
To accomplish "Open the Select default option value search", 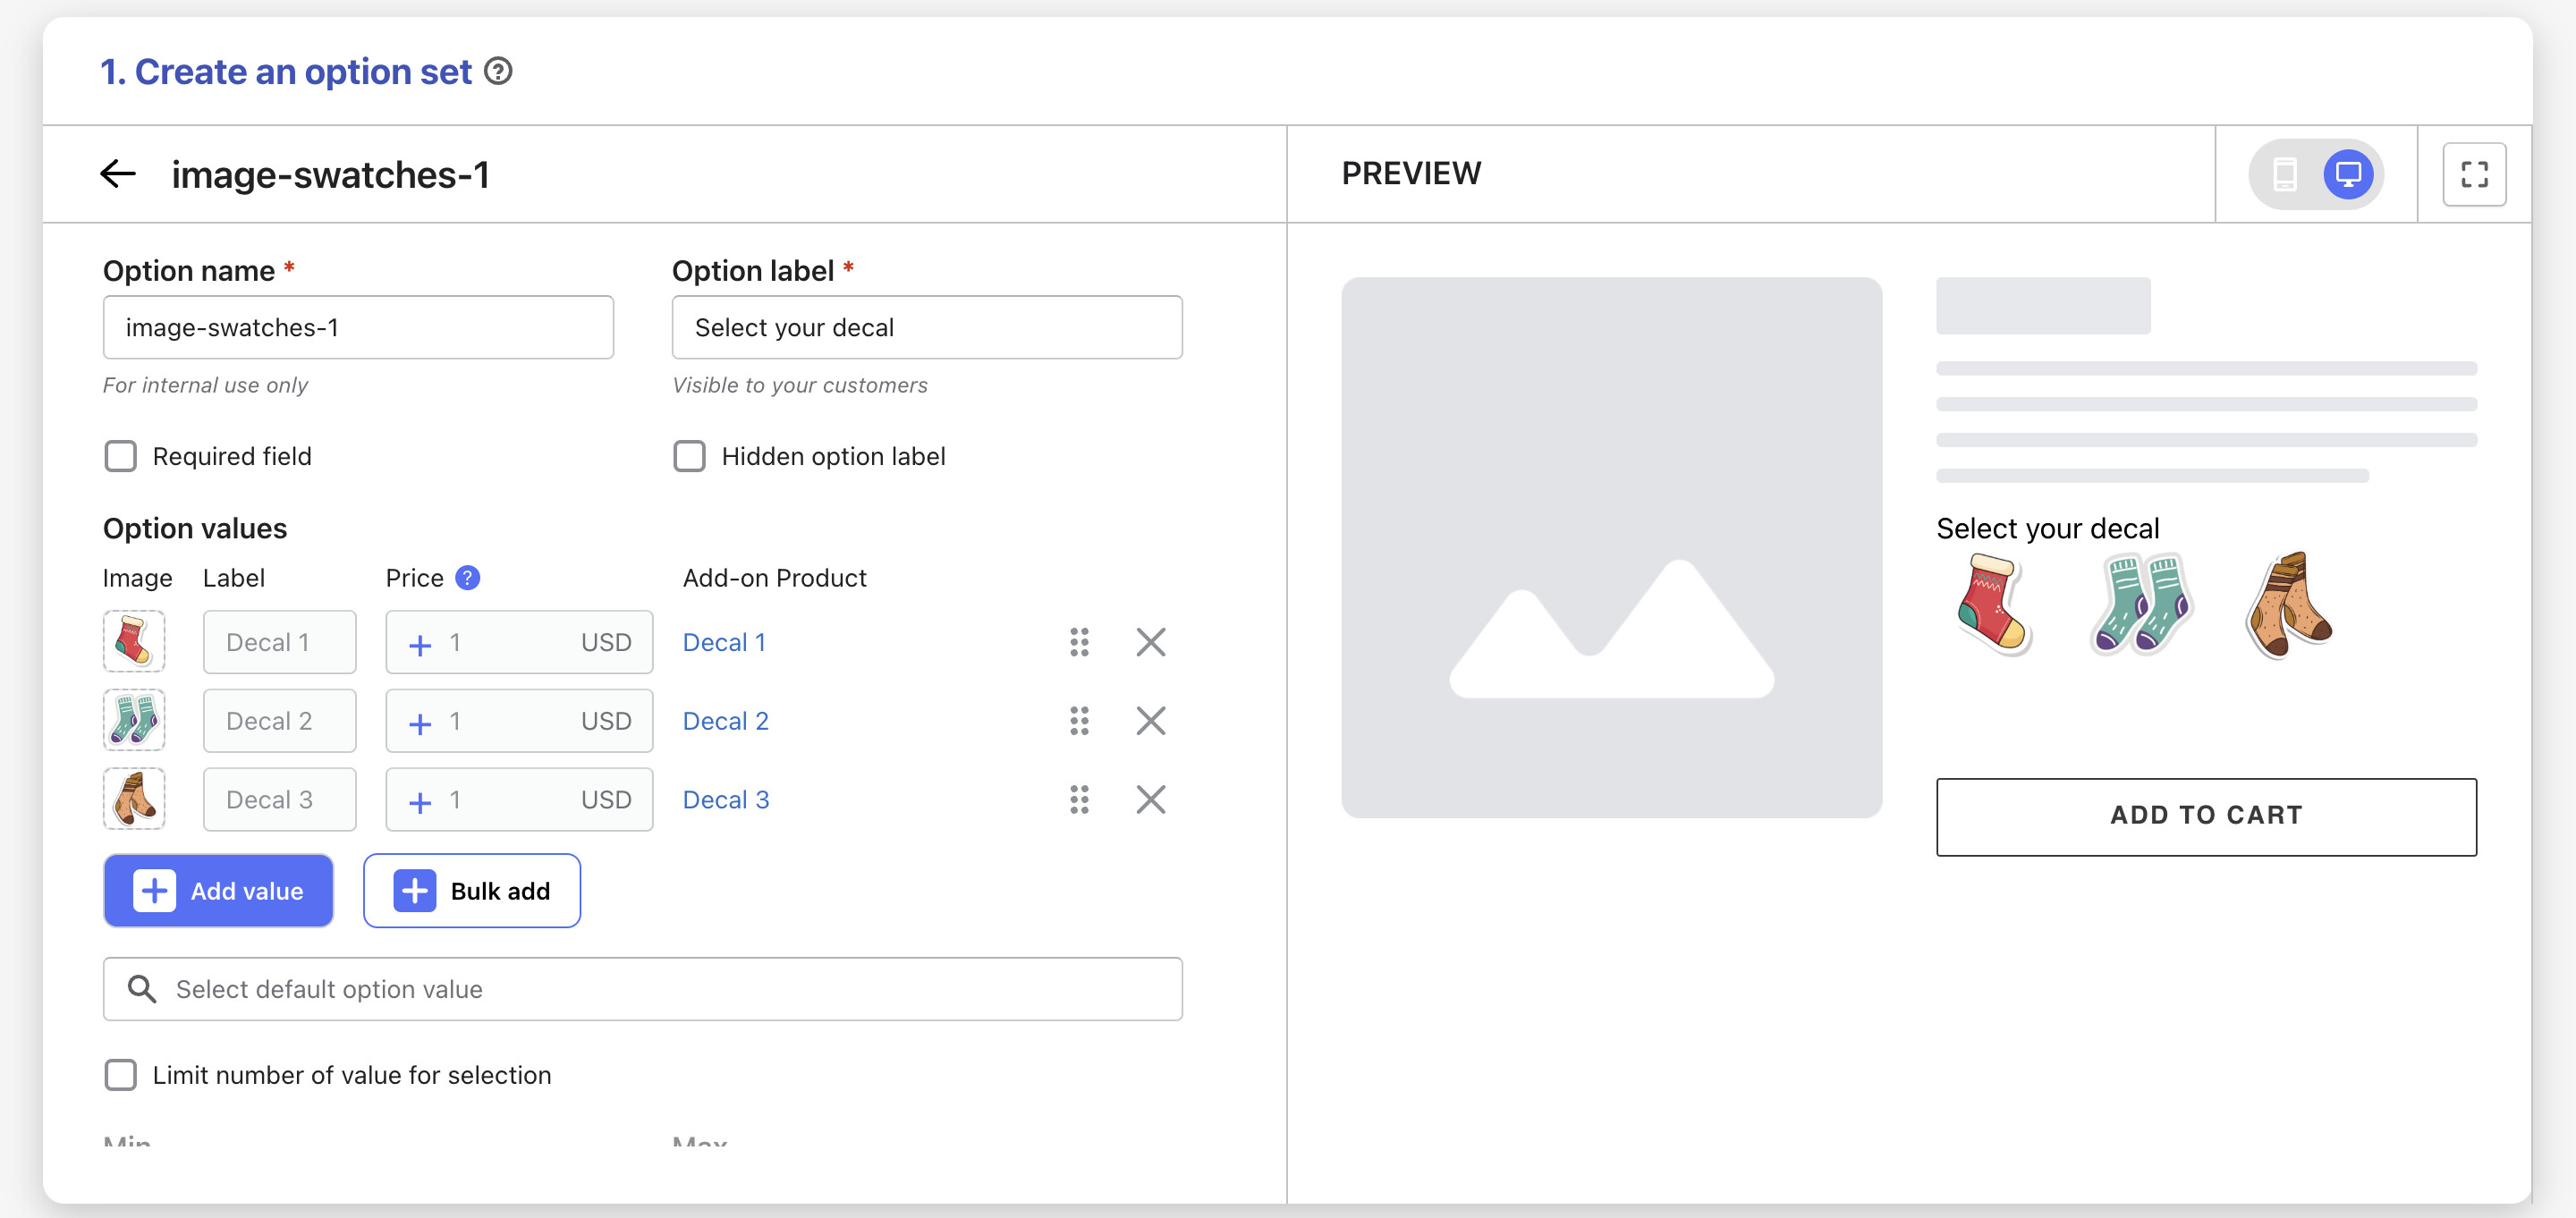I will pyautogui.click(x=642, y=989).
